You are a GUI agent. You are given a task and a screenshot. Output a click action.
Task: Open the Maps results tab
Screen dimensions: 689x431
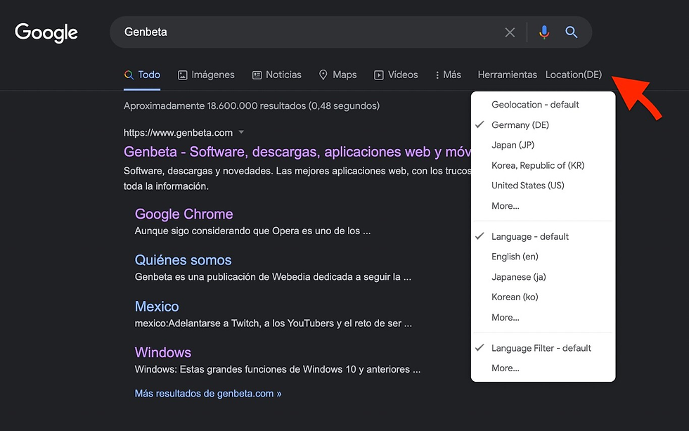337,75
